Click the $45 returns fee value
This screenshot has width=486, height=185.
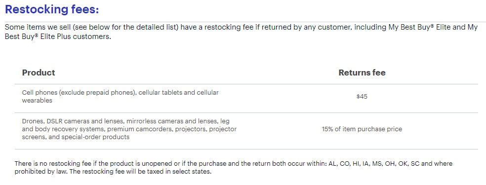pos(362,97)
